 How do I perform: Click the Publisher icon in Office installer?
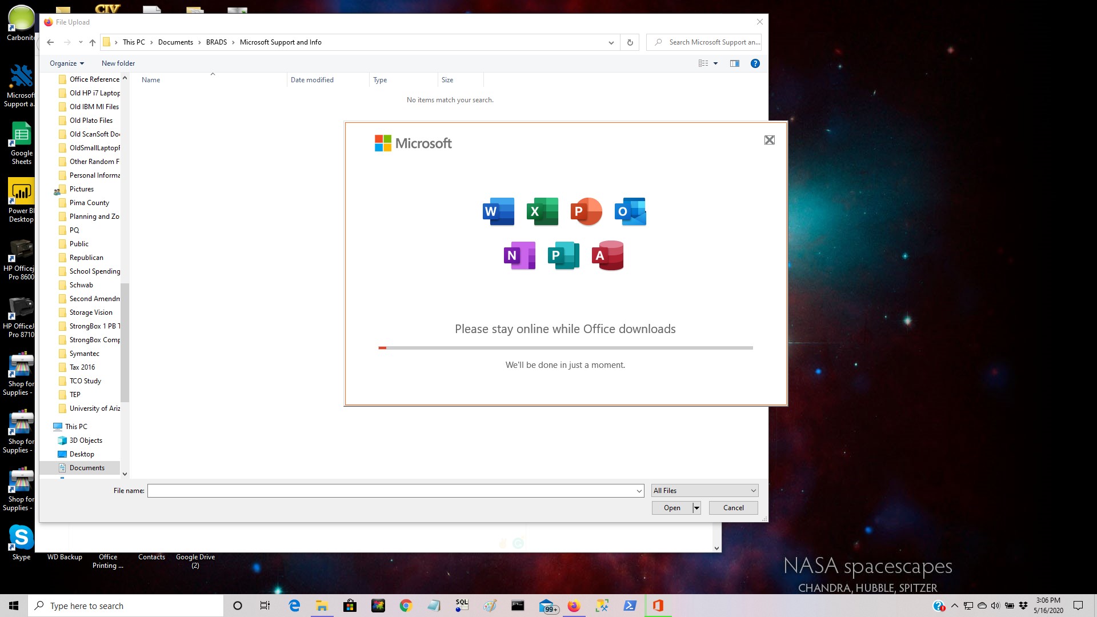click(x=563, y=255)
